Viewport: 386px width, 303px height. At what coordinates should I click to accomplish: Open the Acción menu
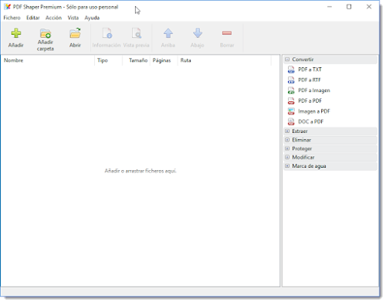click(x=53, y=18)
